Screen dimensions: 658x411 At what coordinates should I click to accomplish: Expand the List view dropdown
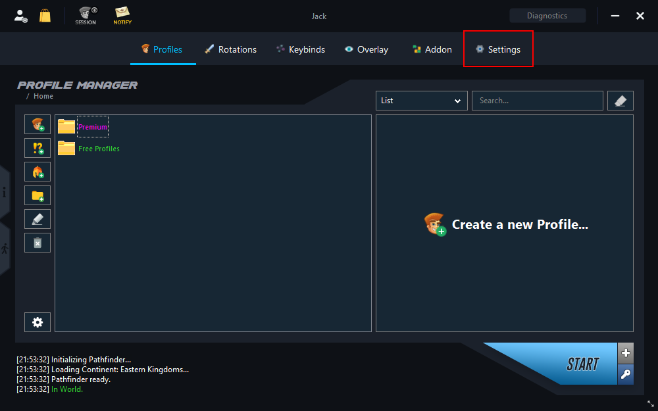point(421,101)
